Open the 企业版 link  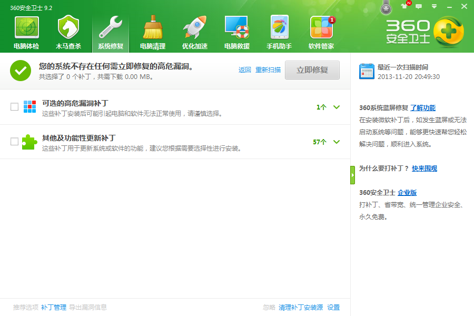(407, 193)
